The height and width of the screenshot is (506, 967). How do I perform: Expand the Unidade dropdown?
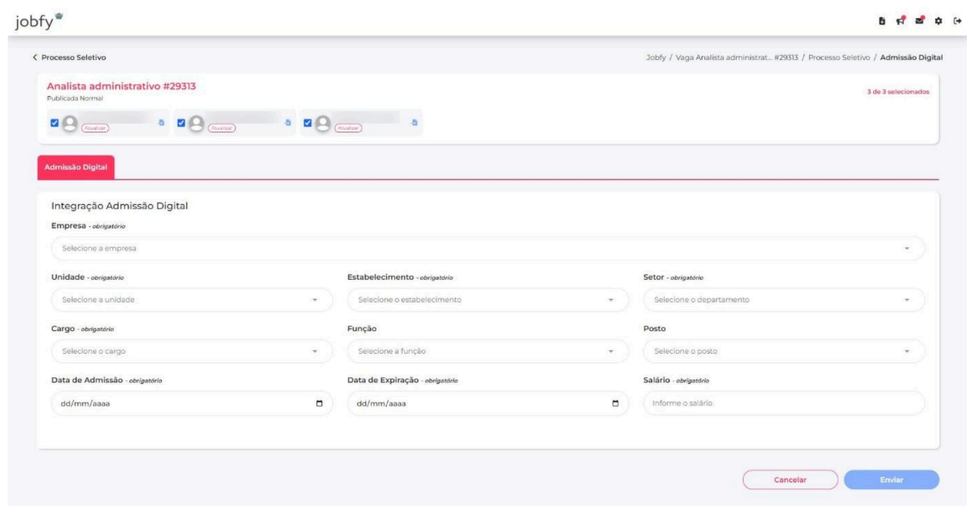point(191,300)
